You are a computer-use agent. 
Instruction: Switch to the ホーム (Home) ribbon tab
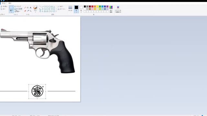coord(4,3)
